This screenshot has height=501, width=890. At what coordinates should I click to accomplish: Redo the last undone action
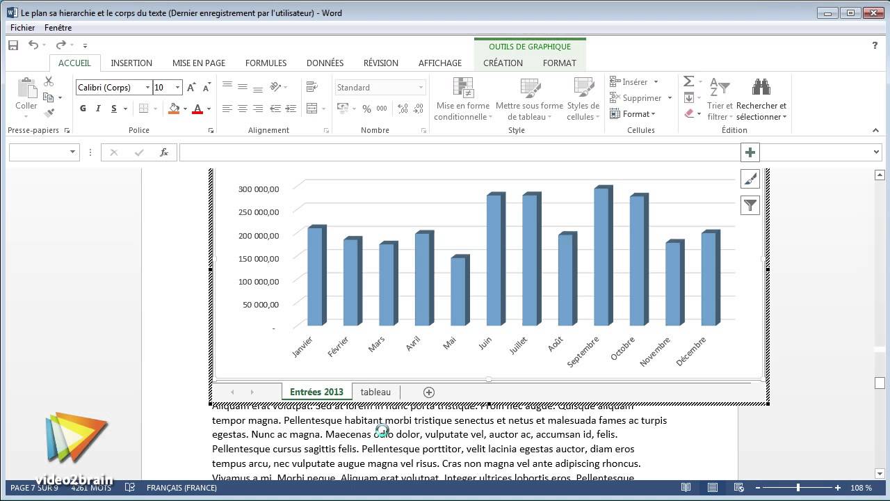point(61,45)
